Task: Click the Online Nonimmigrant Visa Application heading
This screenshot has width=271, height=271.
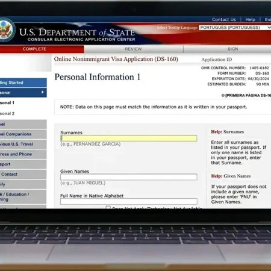Action: click(116, 59)
